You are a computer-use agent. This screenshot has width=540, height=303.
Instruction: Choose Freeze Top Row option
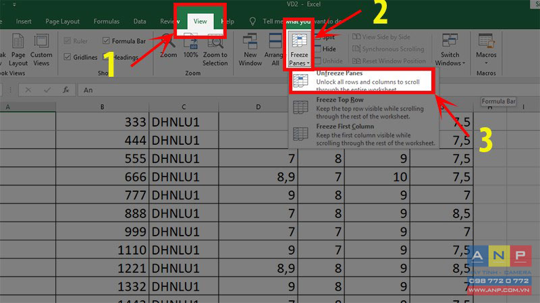363,108
